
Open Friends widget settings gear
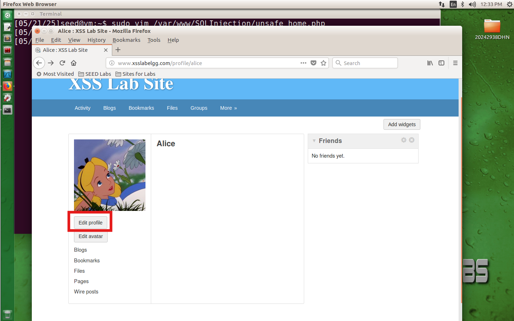404,140
